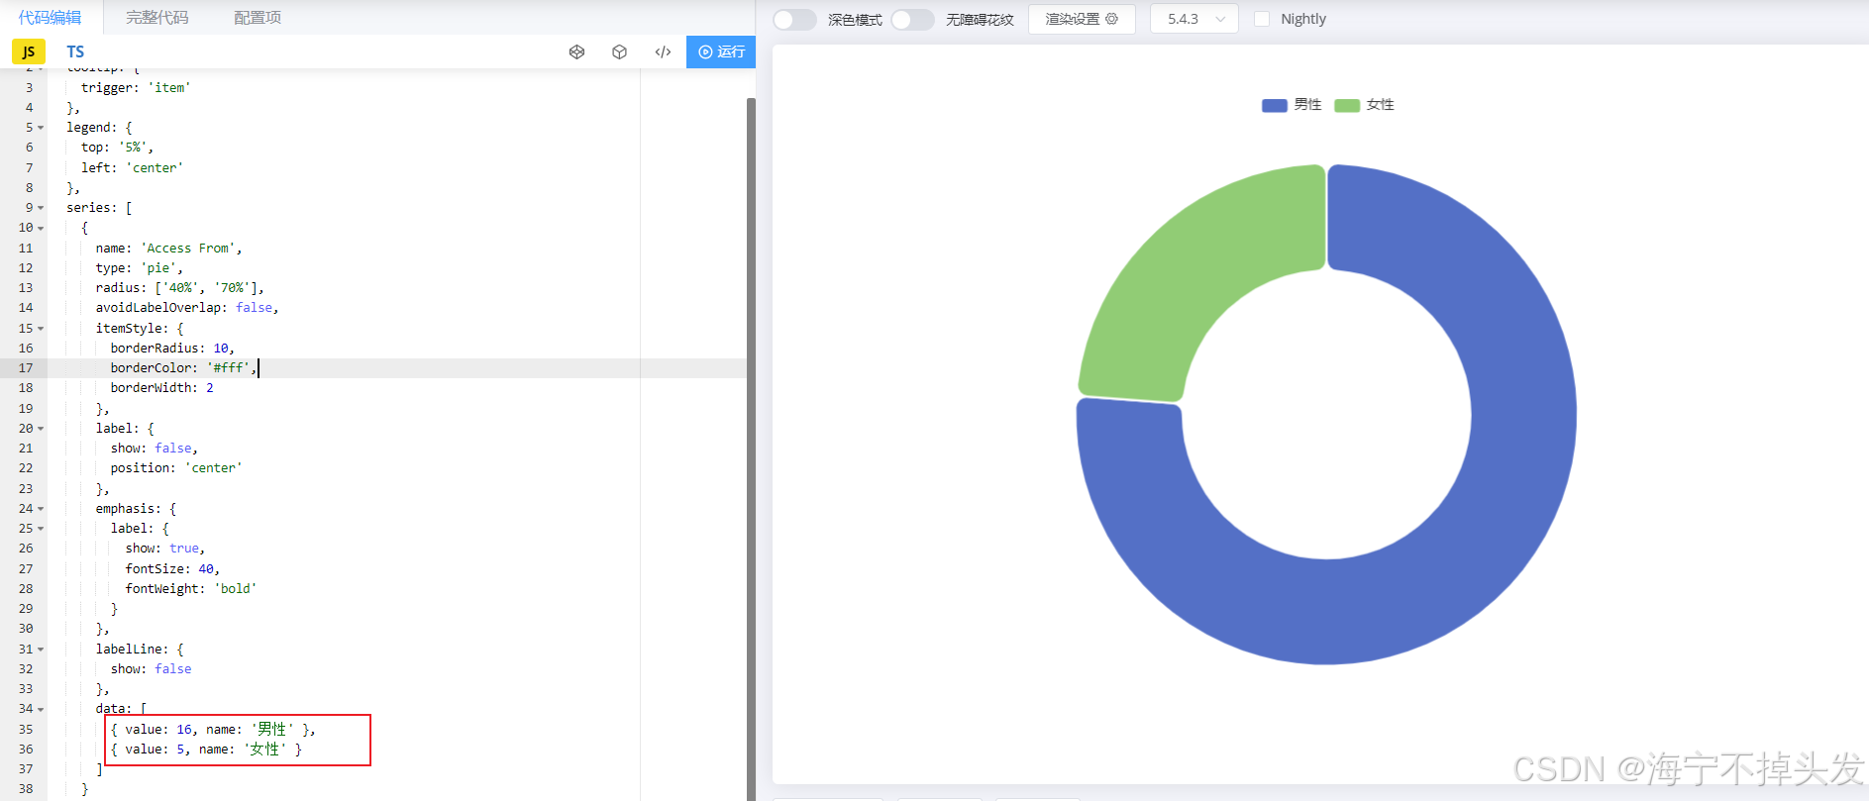Toggle 深色模式 dark mode switch
This screenshot has width=1869, height=801.
[794, 19]
